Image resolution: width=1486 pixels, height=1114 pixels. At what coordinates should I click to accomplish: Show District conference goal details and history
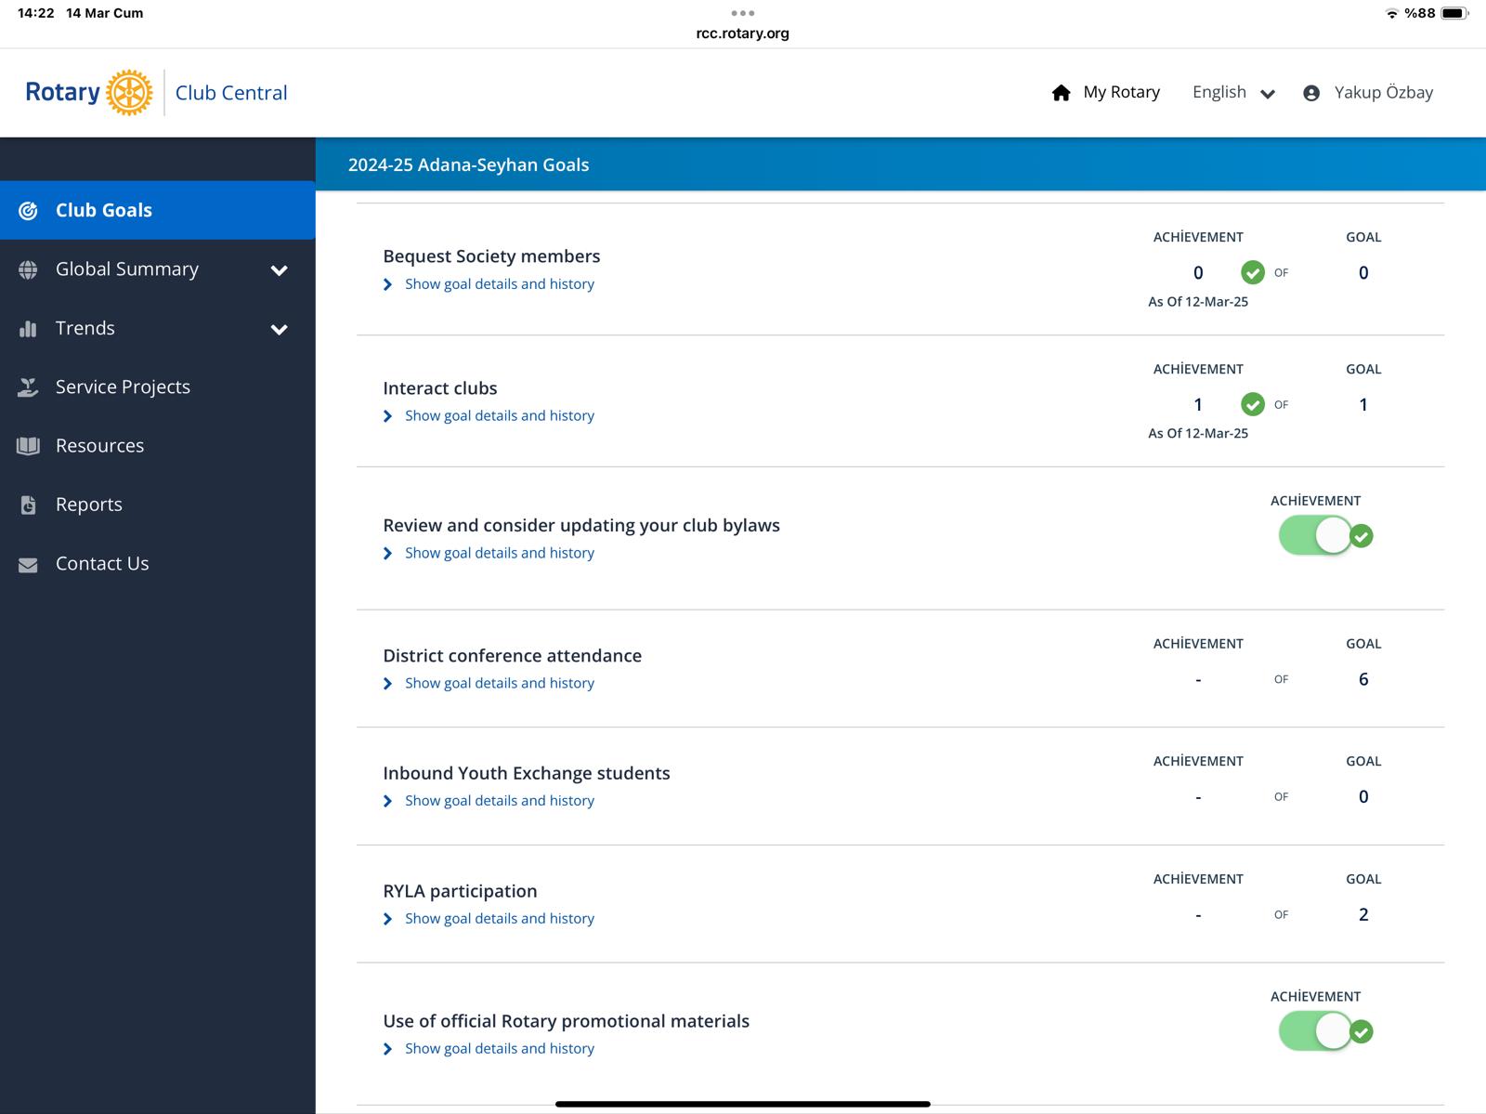click(x=500, y=684)
